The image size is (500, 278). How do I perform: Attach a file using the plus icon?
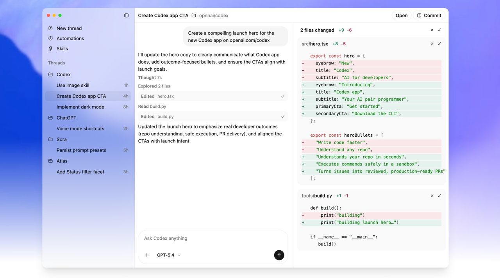click(146, 255)
